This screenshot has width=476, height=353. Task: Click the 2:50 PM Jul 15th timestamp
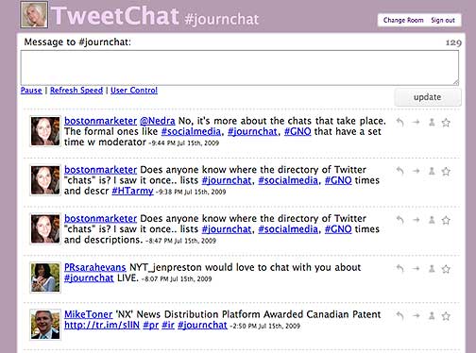tap(265, 326)
